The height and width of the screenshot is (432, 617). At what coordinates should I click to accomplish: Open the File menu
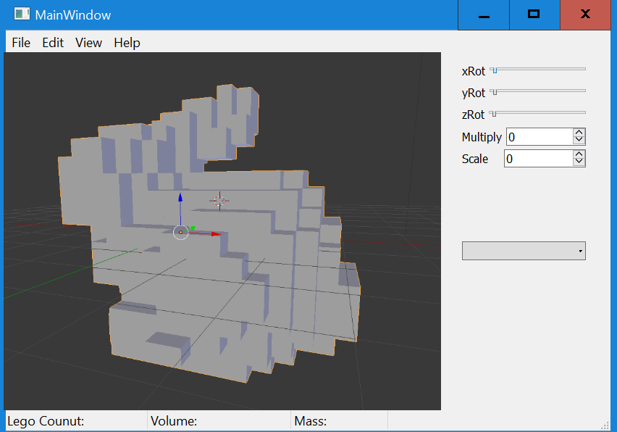(x=21, y=43)
